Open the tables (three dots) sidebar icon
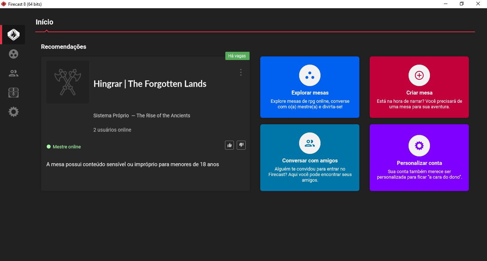 point(14,54)
